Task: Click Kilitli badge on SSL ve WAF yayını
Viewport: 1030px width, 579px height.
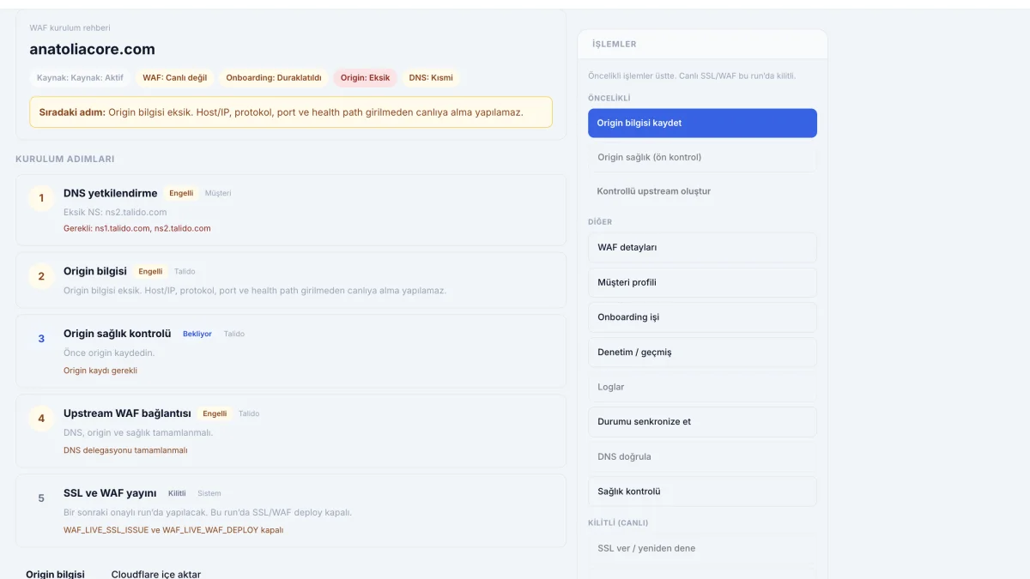Action: tap(177, 493)
